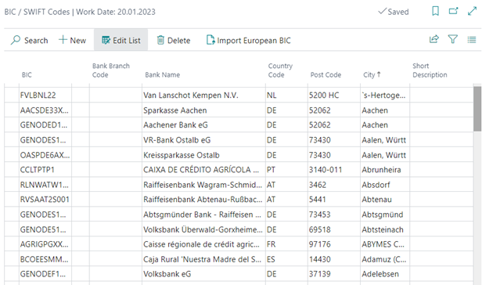This screenshot has height=285, width=482.
Task: Click Caja Rural 'Nuestra Madre del S... cell
Action: point(203,259)
